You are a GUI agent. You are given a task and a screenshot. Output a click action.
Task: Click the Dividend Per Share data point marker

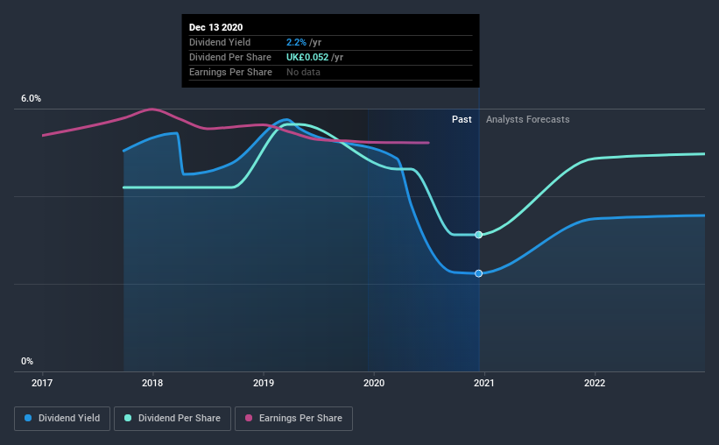(479, 235)
